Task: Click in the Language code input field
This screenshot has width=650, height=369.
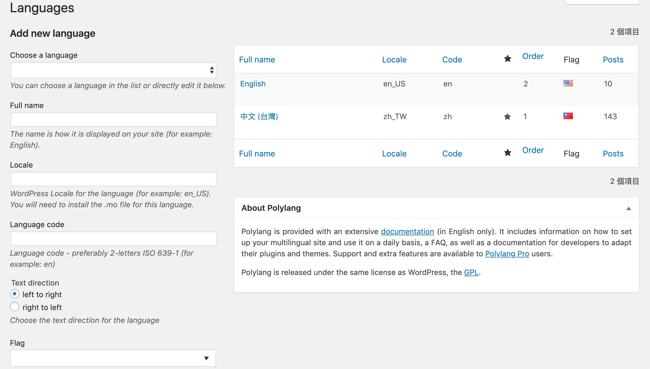Action: (113, 239)
